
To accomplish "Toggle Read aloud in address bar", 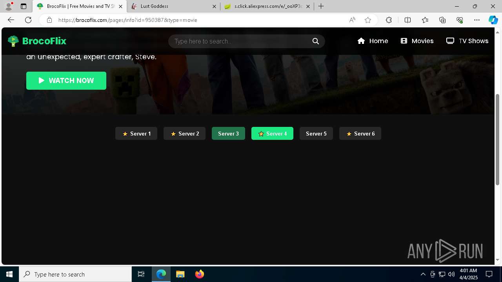I will [352, 20].
